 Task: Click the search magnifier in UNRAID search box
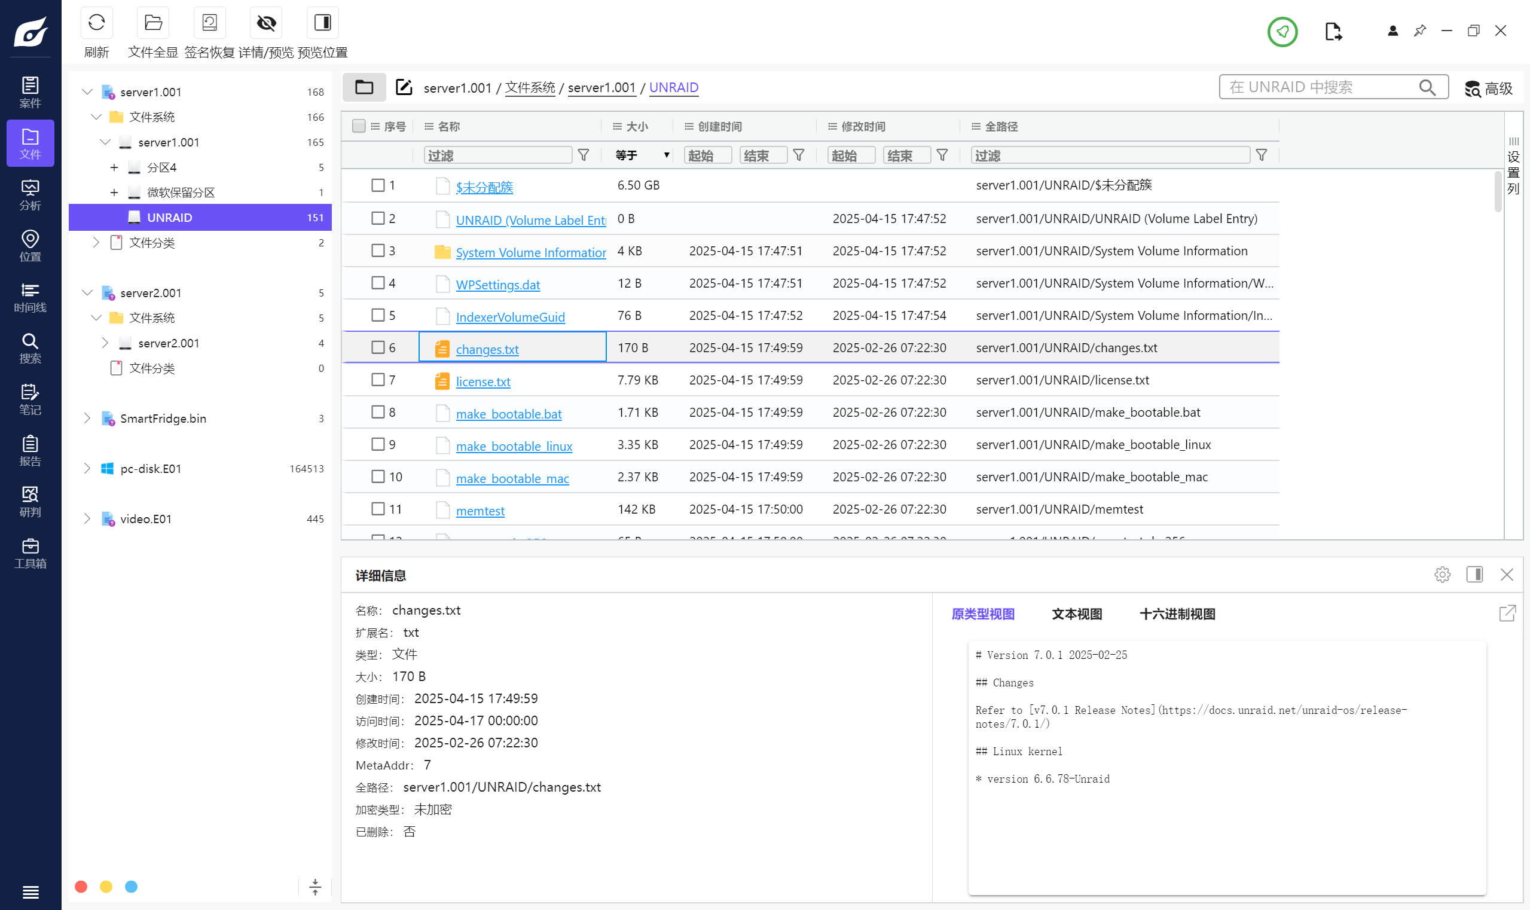click(x=1427, y=87)
